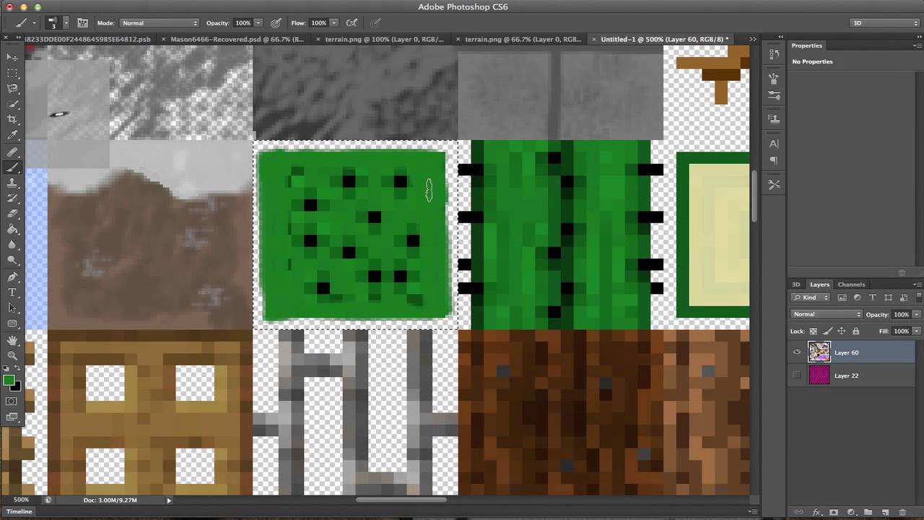924x520 pixels.
Task: Toggle lock position
Action: [x=842, y=331]
